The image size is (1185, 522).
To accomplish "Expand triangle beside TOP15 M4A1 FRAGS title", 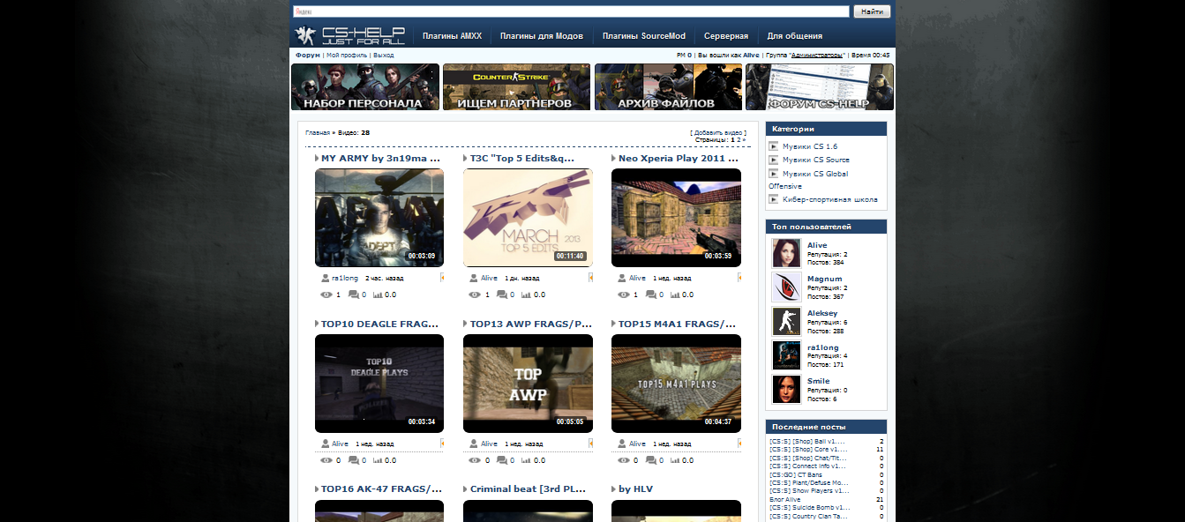I will point(614,324).
